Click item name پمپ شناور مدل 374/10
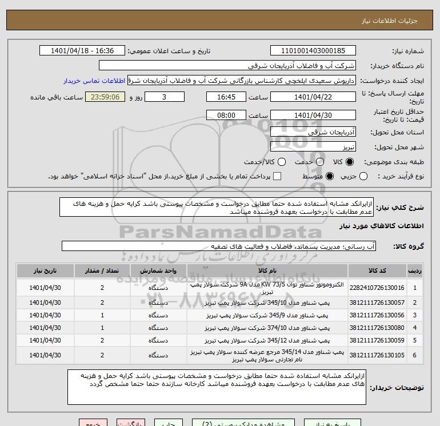The height and width of the screenshot is (426, 440). pos(267,328)
